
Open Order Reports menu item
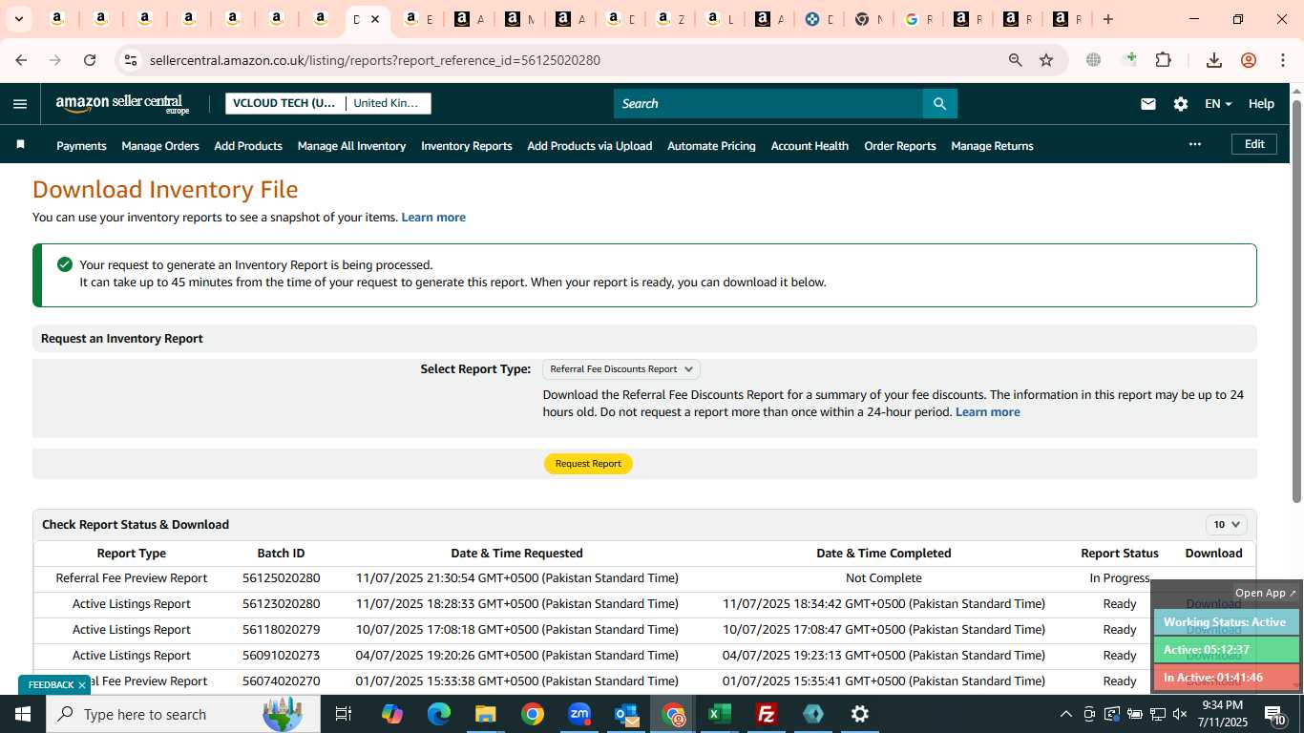(900, 146)
